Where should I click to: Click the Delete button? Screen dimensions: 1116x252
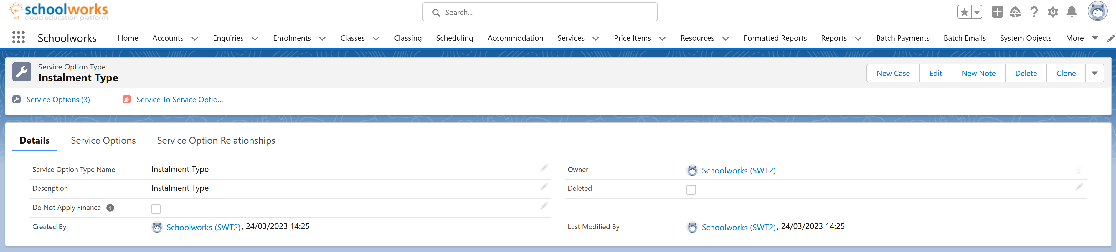[x=1026, y=73]
